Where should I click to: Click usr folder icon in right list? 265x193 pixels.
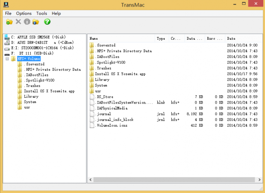point(92,91)
